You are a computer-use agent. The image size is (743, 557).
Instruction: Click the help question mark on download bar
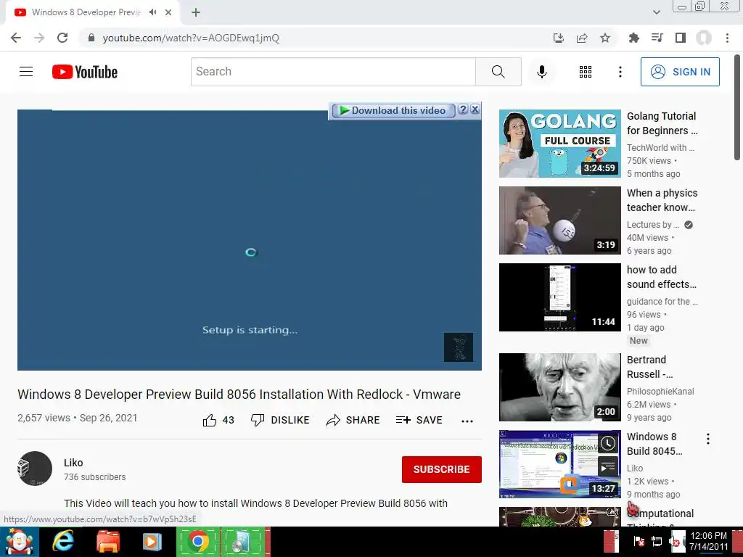pos(464,110)
